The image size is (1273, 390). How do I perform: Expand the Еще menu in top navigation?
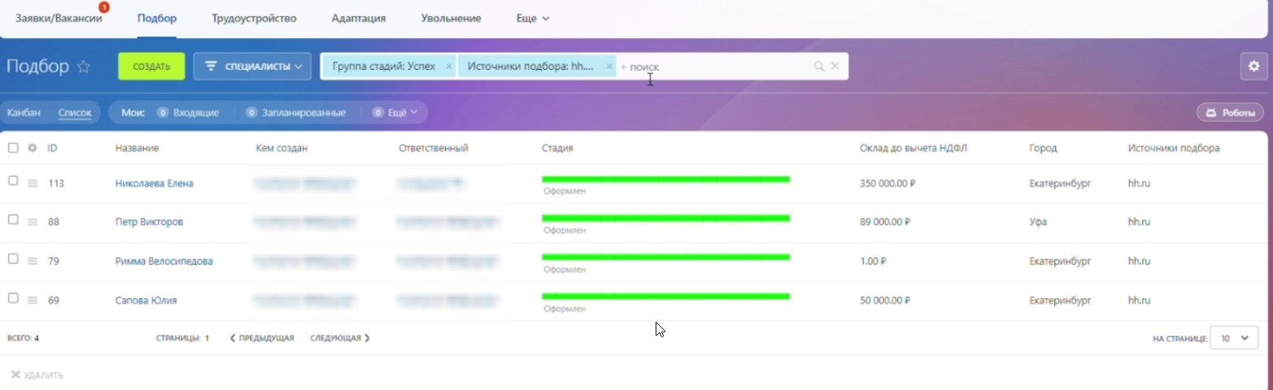coord(533,18)
